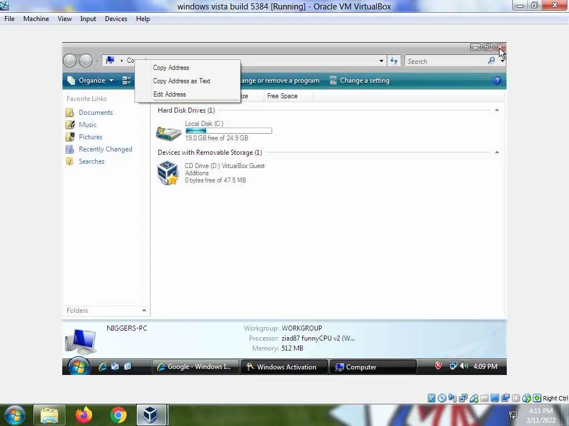Click network adapter icon in VirtualBox status bar

pyautogui.click(x=463, y=398)
